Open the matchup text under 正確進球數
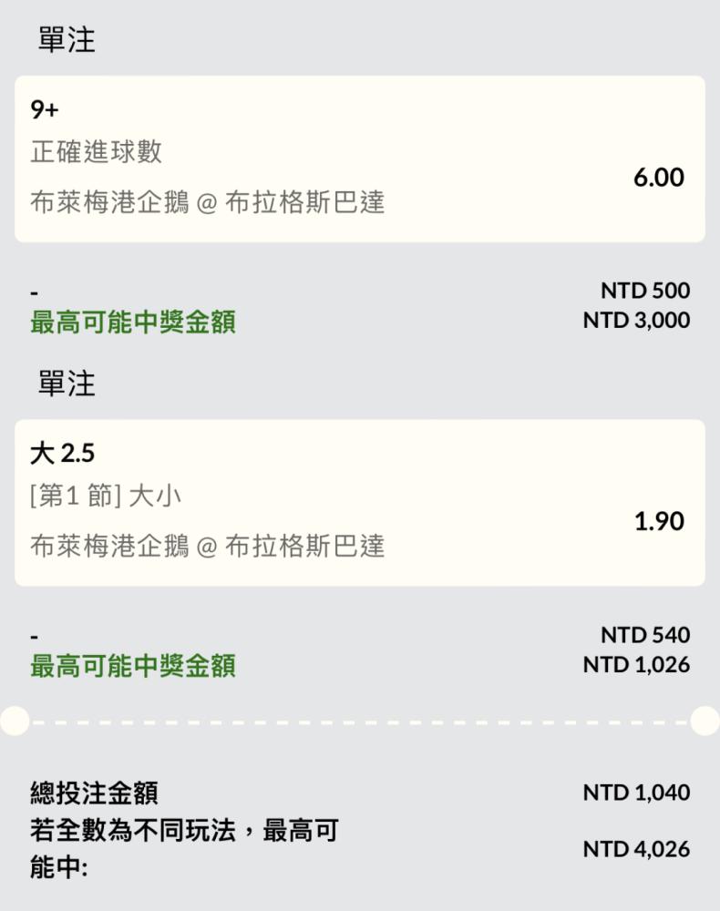 pyautogui.click(x=208, y=201)
